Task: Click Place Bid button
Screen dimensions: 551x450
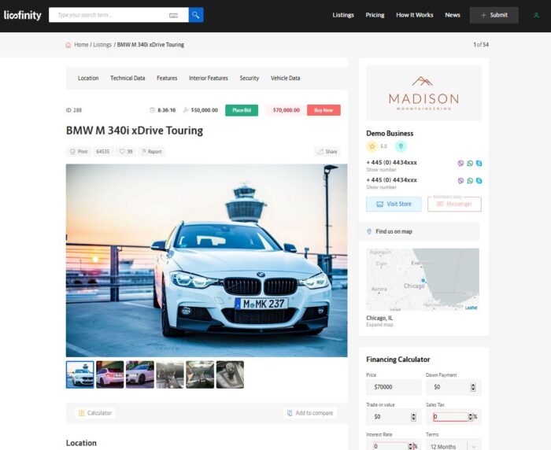Action: point(242,110)
